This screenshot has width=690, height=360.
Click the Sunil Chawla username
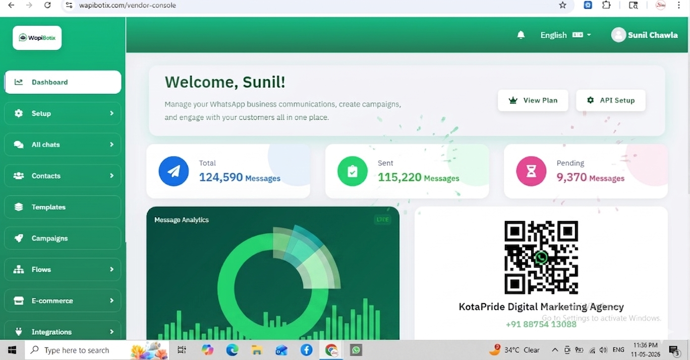click(x=653, y=35)
